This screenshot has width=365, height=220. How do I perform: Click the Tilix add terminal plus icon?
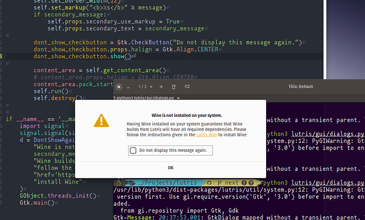click(161, 87)
